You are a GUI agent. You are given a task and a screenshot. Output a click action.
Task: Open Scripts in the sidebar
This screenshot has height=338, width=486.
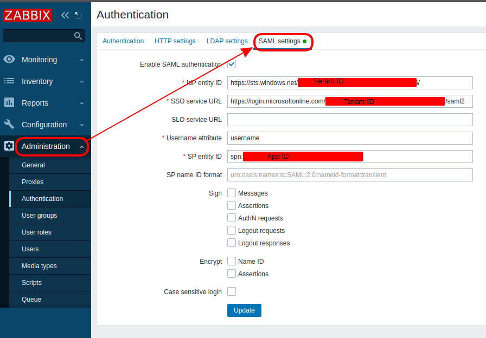pos(50,283)
